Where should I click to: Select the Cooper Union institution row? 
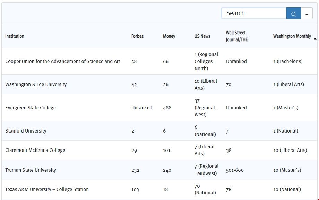(63, 61)
